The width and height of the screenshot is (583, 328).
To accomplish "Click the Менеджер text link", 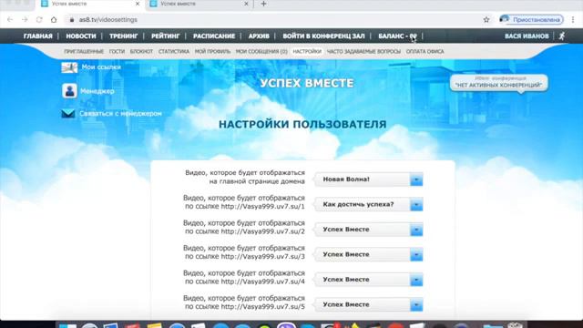I will click(x=97, y=91).
